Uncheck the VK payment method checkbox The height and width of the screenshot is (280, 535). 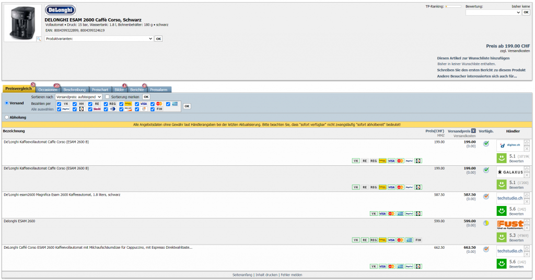(x=59, y=104)
